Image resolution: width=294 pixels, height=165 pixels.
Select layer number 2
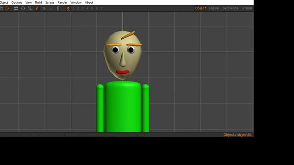[78, 8]
